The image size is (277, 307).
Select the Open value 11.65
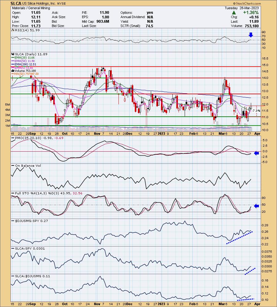coord(36,13)
